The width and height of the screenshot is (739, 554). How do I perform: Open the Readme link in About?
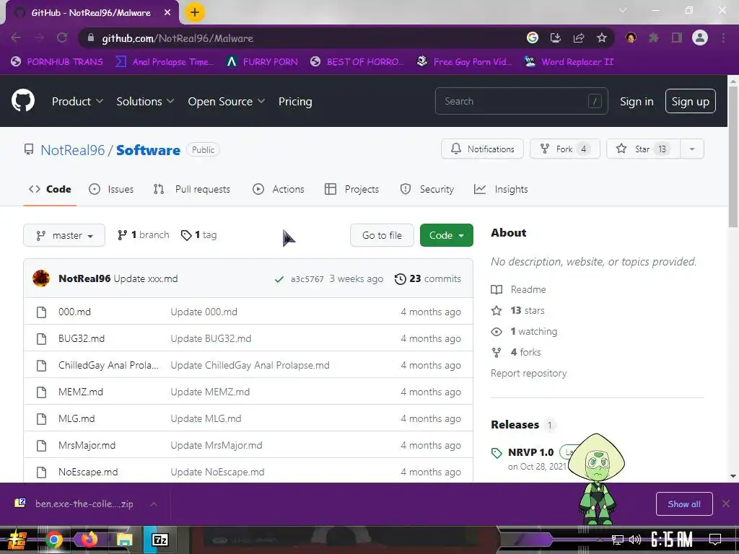[x=518, y=289]
